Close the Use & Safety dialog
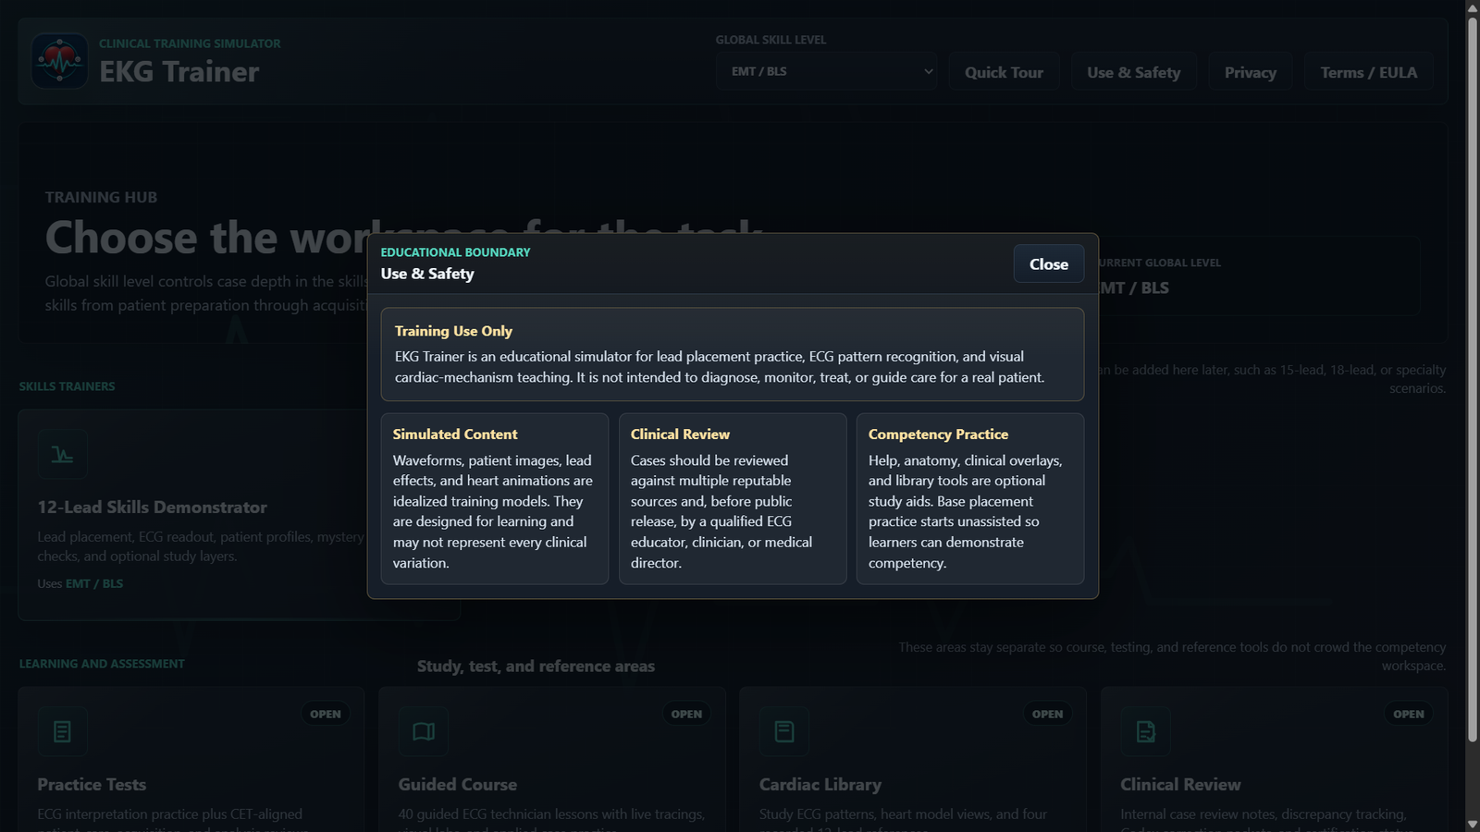Screen dimensions: 1480x832 click(x=1049, y=264)
